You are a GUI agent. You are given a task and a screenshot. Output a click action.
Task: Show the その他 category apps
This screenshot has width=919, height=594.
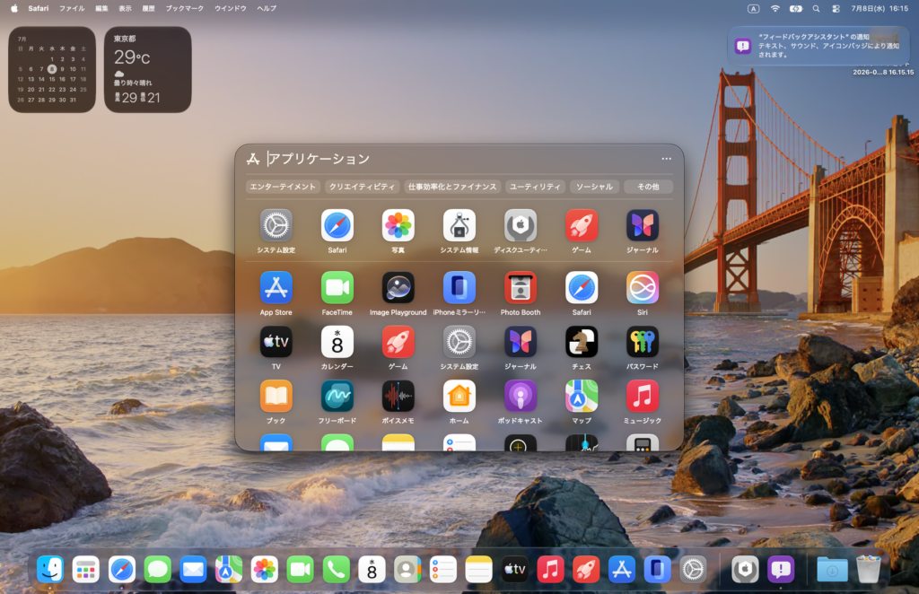click(x=648, y=187)
